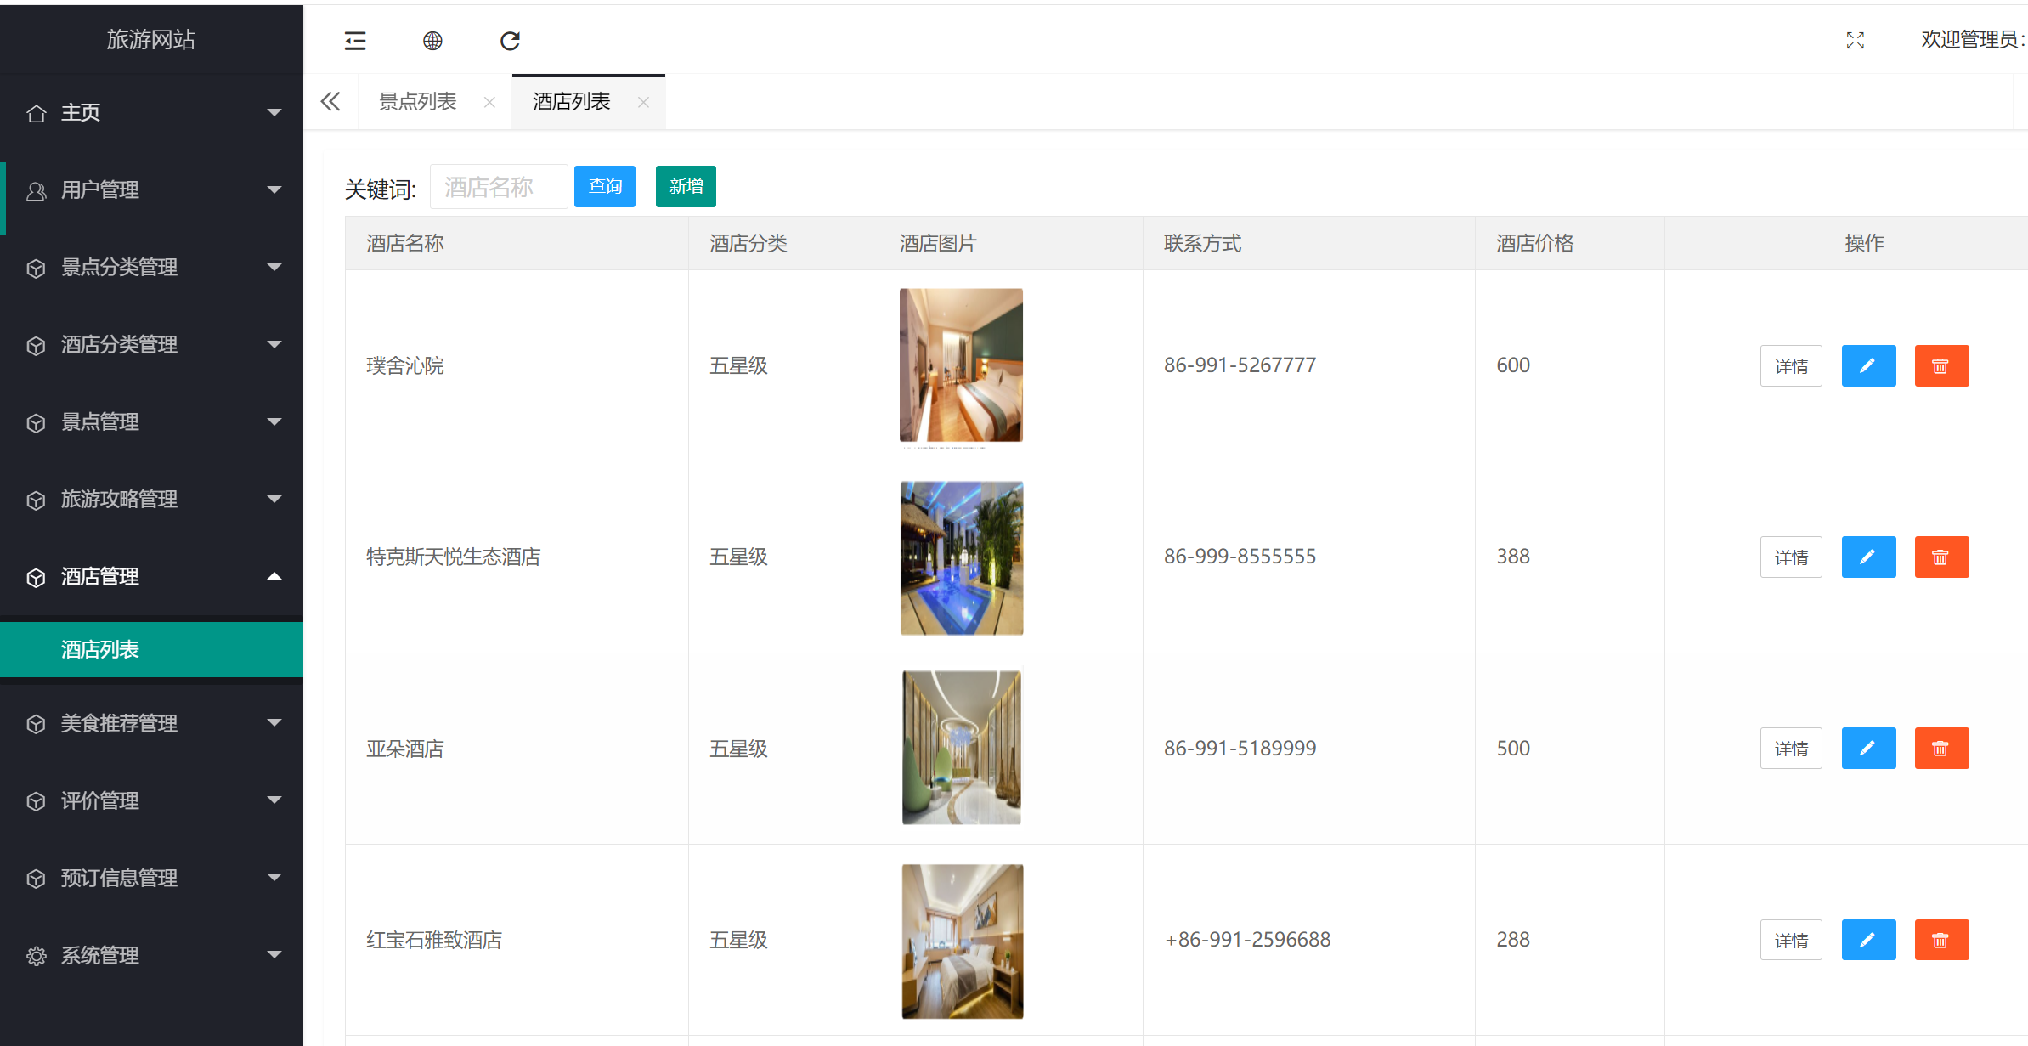Expand the 美食推荐管理 menu

[151, 723]
